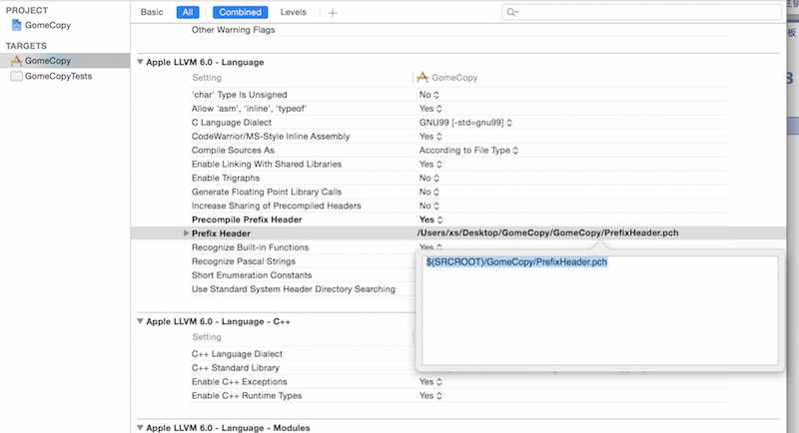Viewport: 799px width, 433px height.
Task: Select GomeCopyTests target
Action: click(x=59, y=76)
